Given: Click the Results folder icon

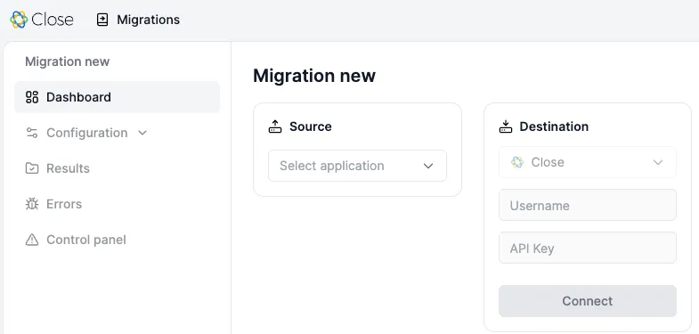Looking at the screenshot, I should tap(32, 168).
